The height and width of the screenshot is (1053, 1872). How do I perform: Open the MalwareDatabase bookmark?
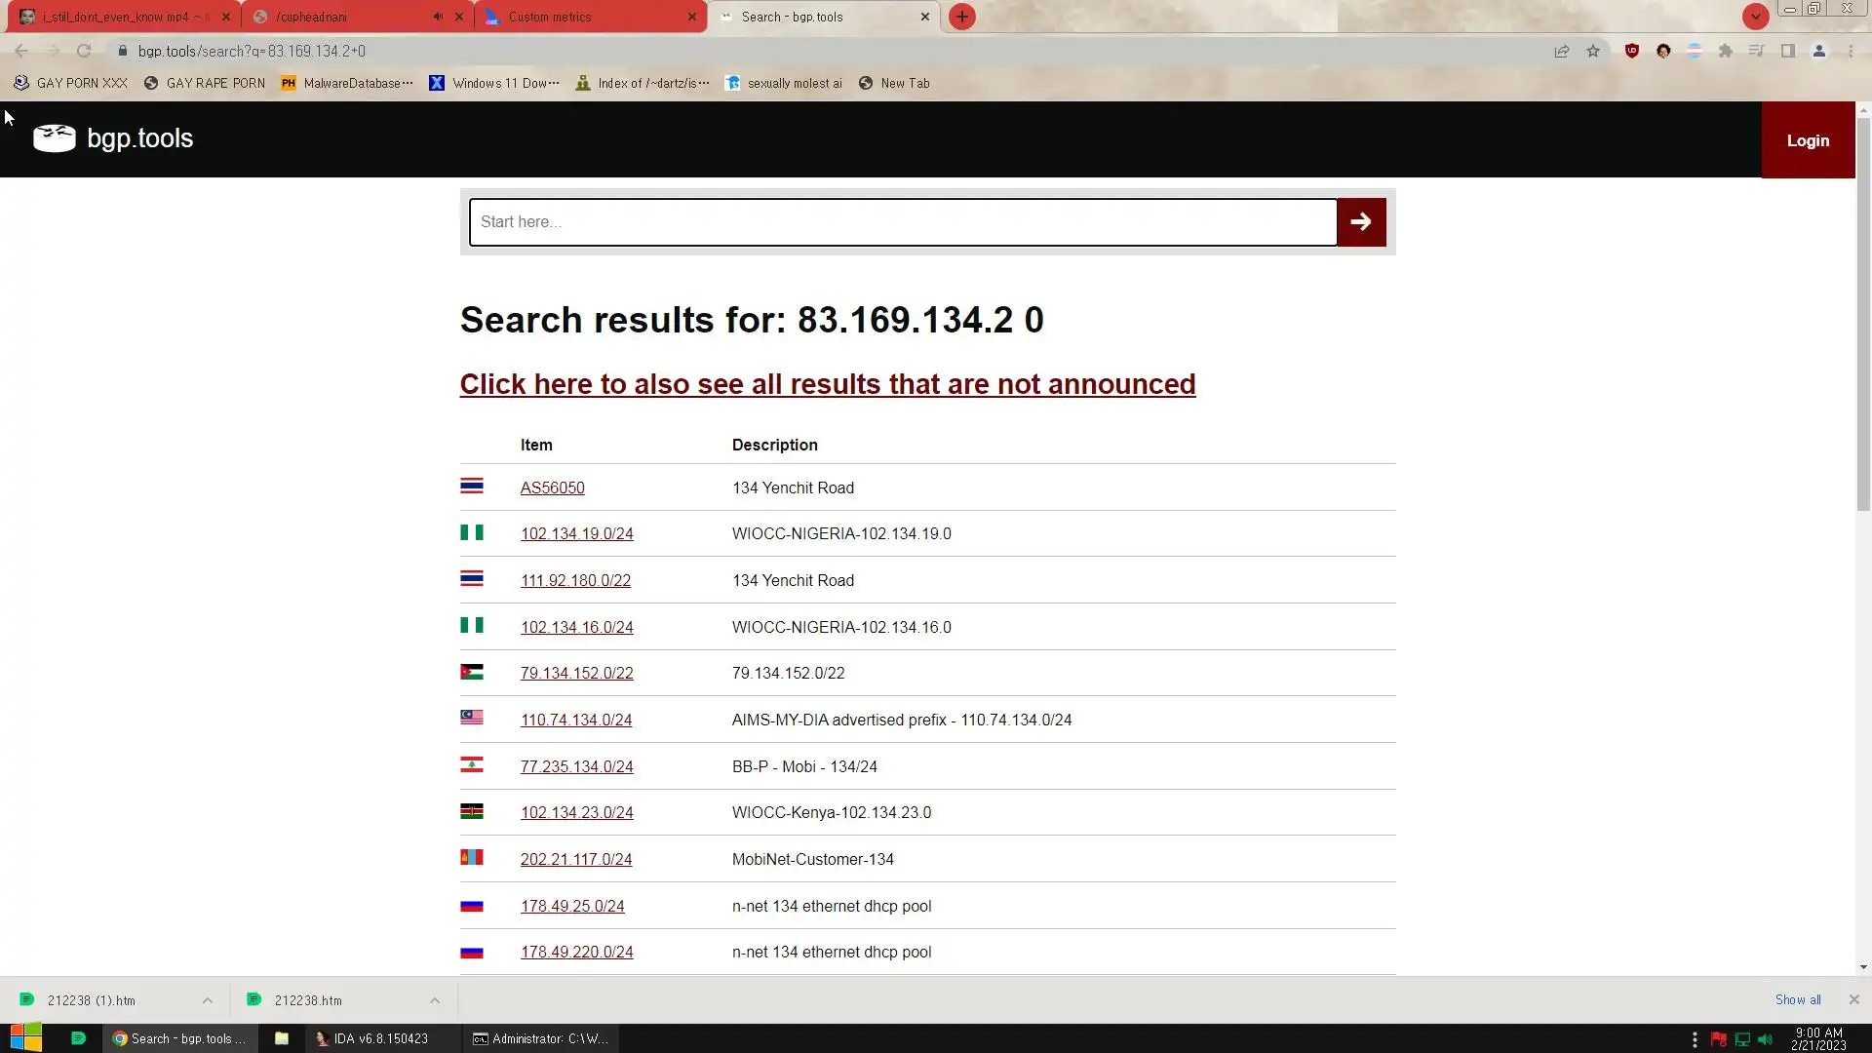click(x=346, y=83)
